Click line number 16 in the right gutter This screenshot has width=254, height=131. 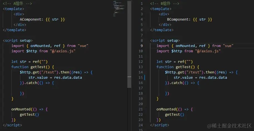(141, 83)
